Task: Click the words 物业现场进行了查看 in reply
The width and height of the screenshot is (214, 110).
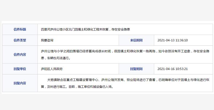Action: [141, 80]
